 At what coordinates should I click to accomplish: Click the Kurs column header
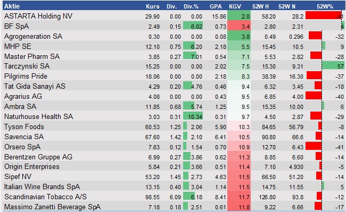pyautogui.click(x=152, y=6)
